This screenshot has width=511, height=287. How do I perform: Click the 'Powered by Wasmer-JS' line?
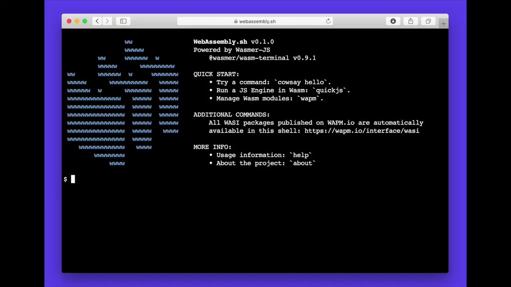tap(232, 50)
